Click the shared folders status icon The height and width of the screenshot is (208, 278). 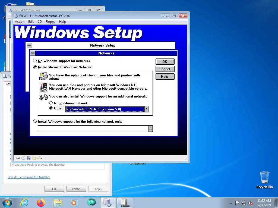34,158
